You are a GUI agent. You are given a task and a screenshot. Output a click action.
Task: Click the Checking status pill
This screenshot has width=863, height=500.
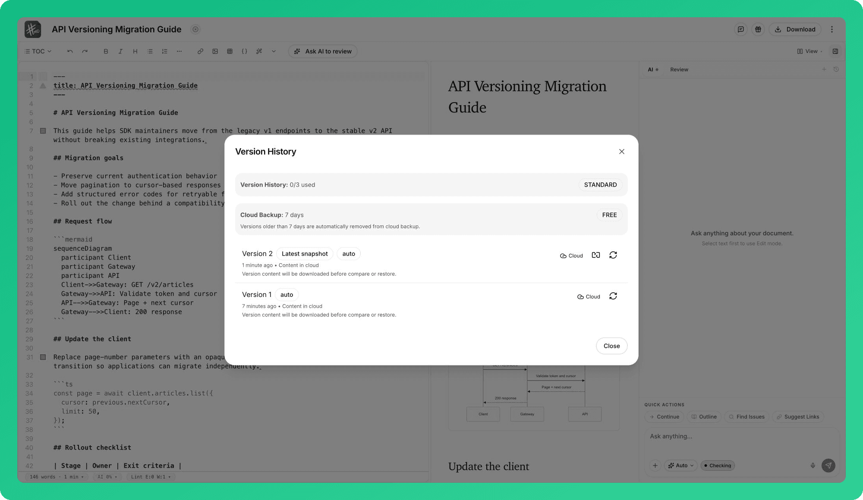pyautogui.click(x=718, y=466)
